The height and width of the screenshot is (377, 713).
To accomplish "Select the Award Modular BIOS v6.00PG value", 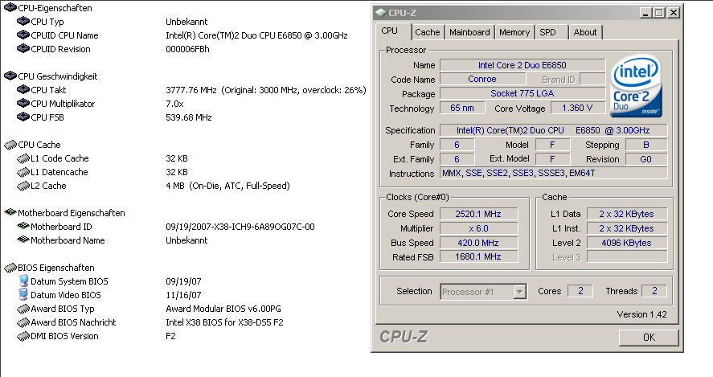I will (x=223, y=309).
